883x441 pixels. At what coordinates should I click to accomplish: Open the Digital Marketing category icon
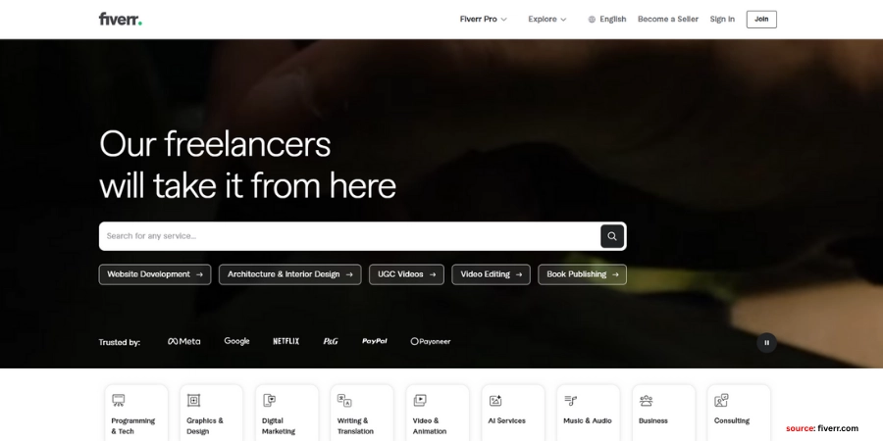point(269,401)
